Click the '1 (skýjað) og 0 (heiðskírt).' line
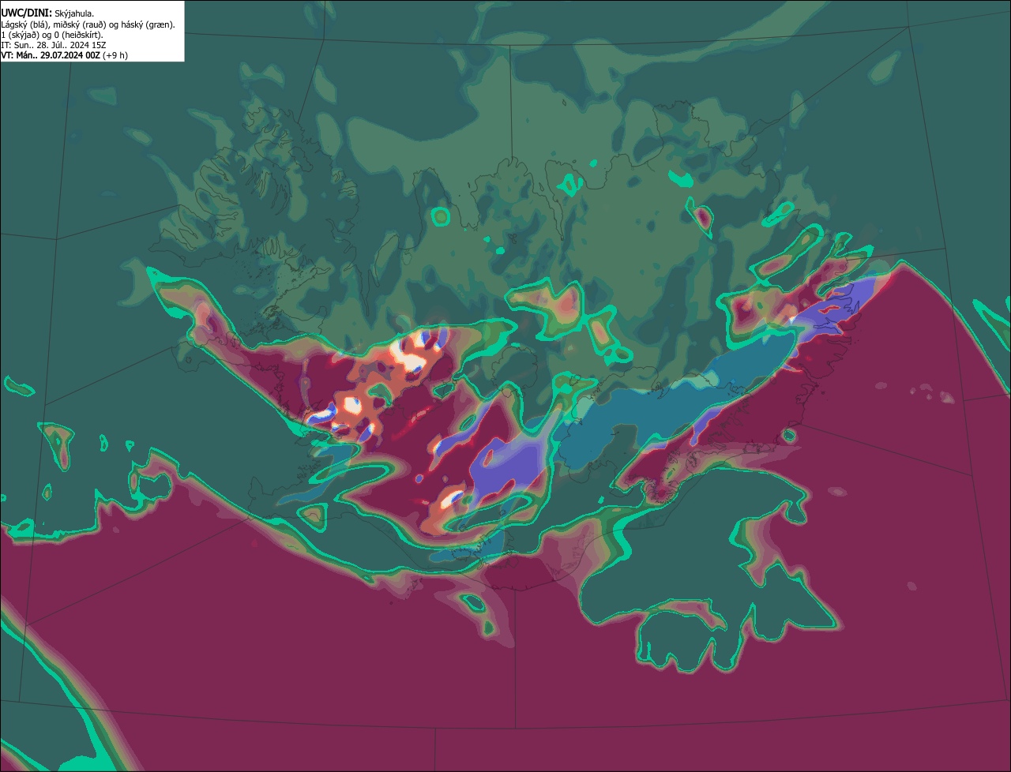This screenshot has width=1011, height=772. pos(52,35)
